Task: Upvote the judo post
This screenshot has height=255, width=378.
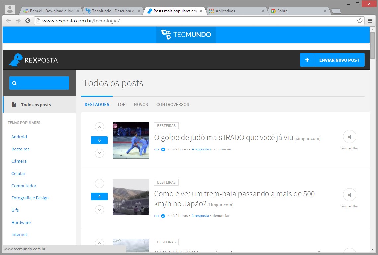Action: coord(99,127)
